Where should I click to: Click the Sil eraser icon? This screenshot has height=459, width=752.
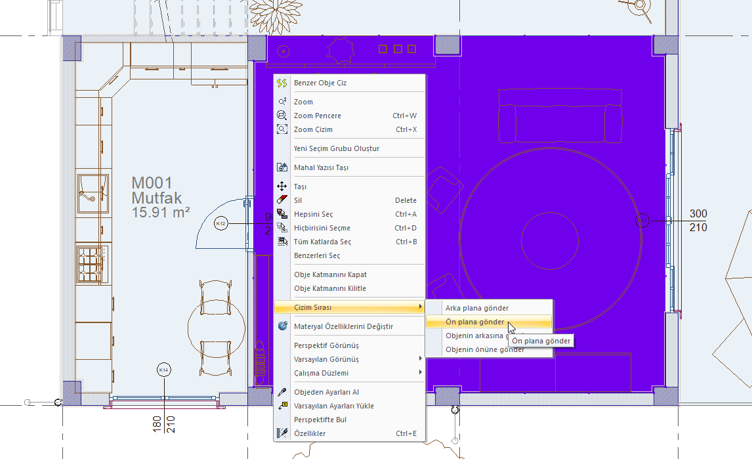pos(282,200)
